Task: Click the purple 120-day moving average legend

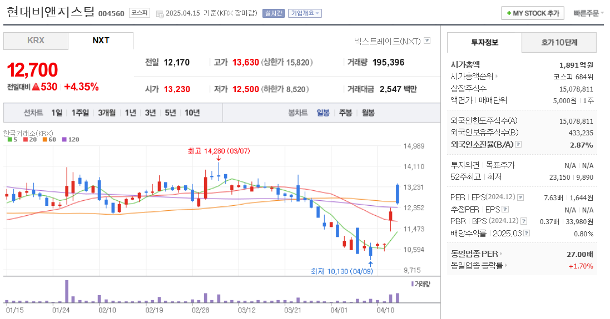Action: click(x=71, y=140)
